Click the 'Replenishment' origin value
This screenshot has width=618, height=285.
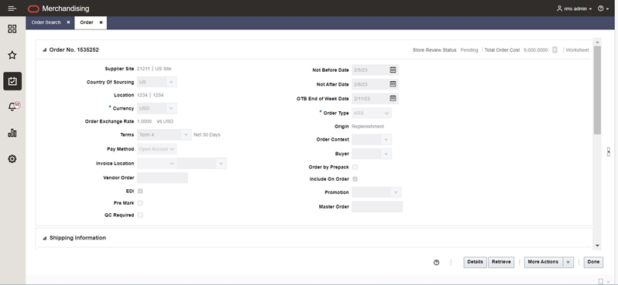[368, 127]
